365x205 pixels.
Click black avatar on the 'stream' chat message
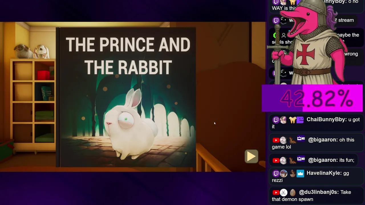point(284,20)
